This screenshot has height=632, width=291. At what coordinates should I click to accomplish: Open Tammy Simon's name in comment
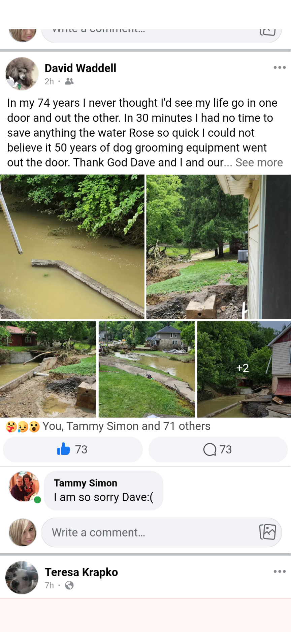(x=86, y=483)
